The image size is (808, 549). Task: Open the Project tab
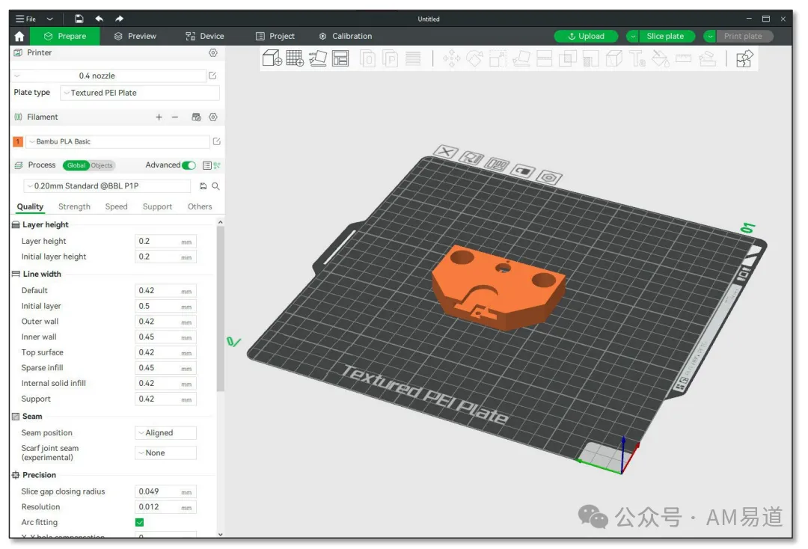(x=275, y=36)
